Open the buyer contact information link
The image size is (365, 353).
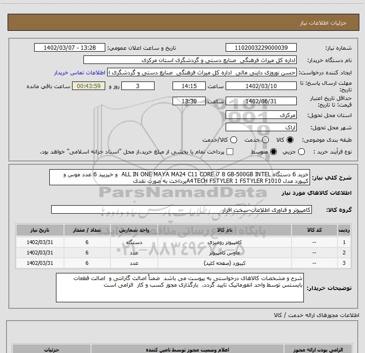pos(80,72)
